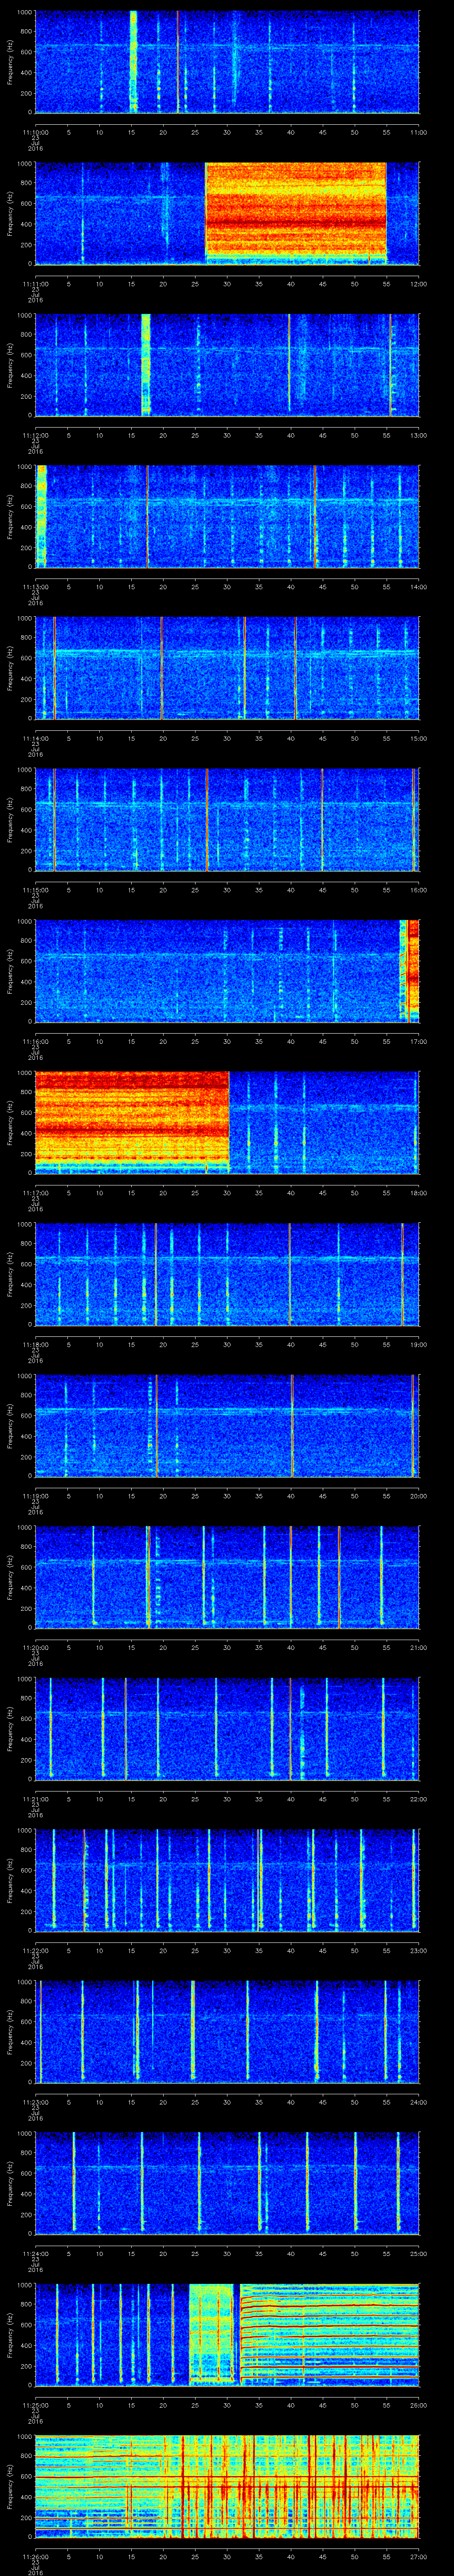
Task: Click the Frequency (Hz) label of the 11:10:00 panel
Action: (10, 62)
